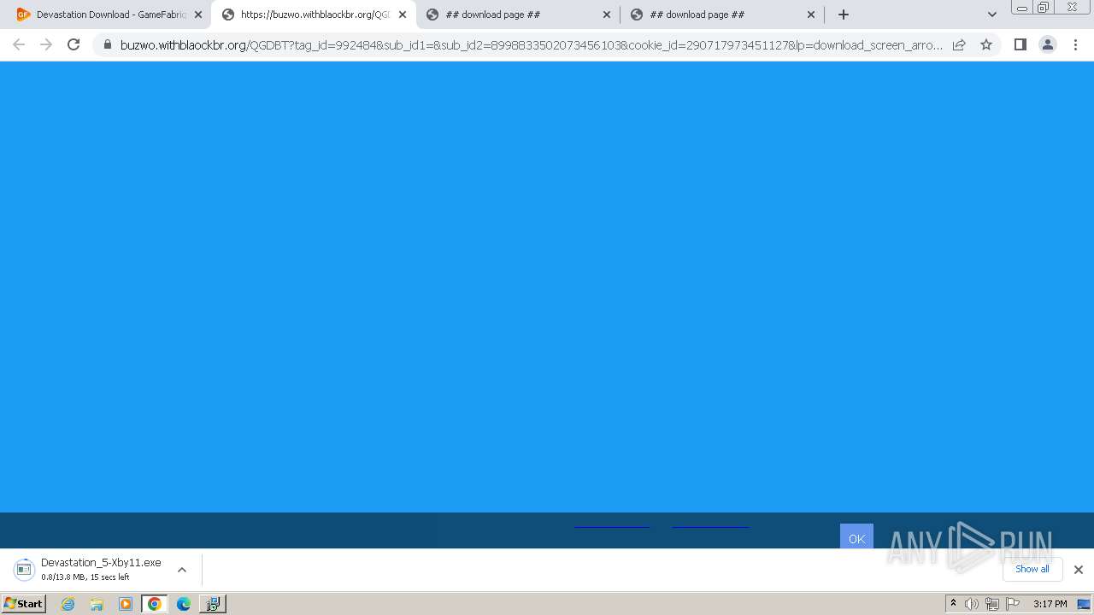
Task: Go forward to next page
Action: tap(46, 45)
